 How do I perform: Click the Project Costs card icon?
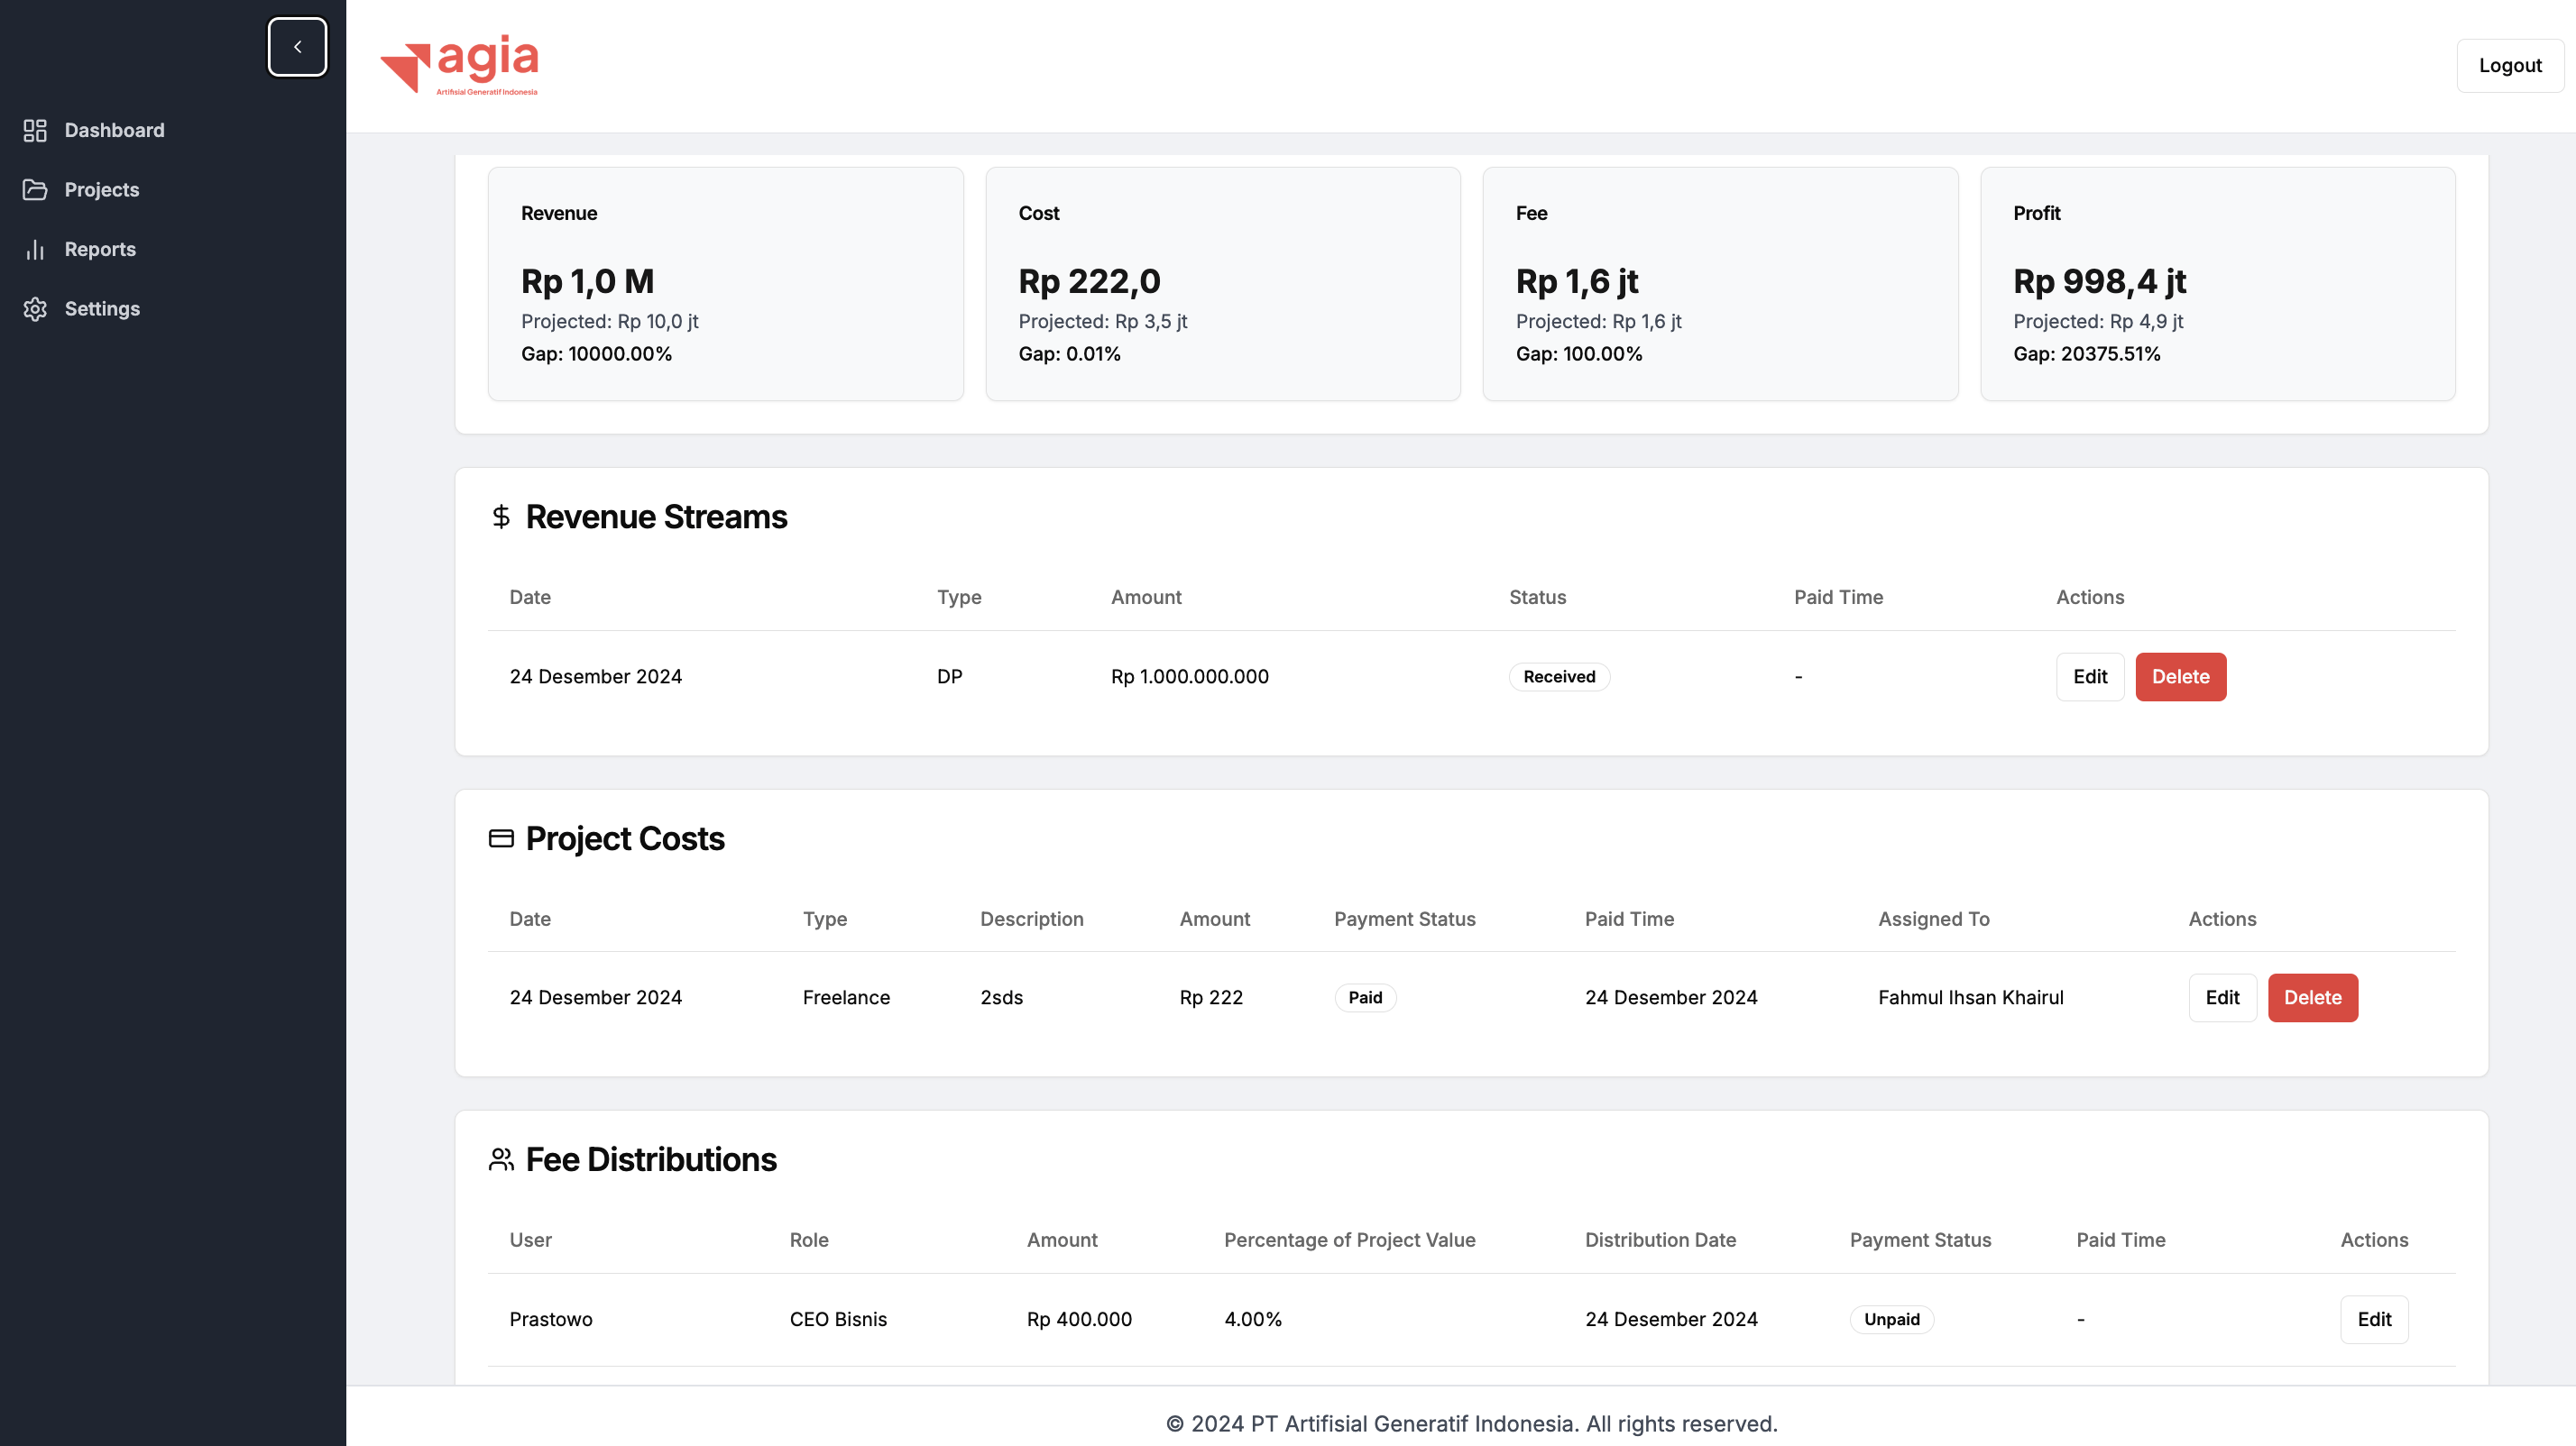pos(501,837)
